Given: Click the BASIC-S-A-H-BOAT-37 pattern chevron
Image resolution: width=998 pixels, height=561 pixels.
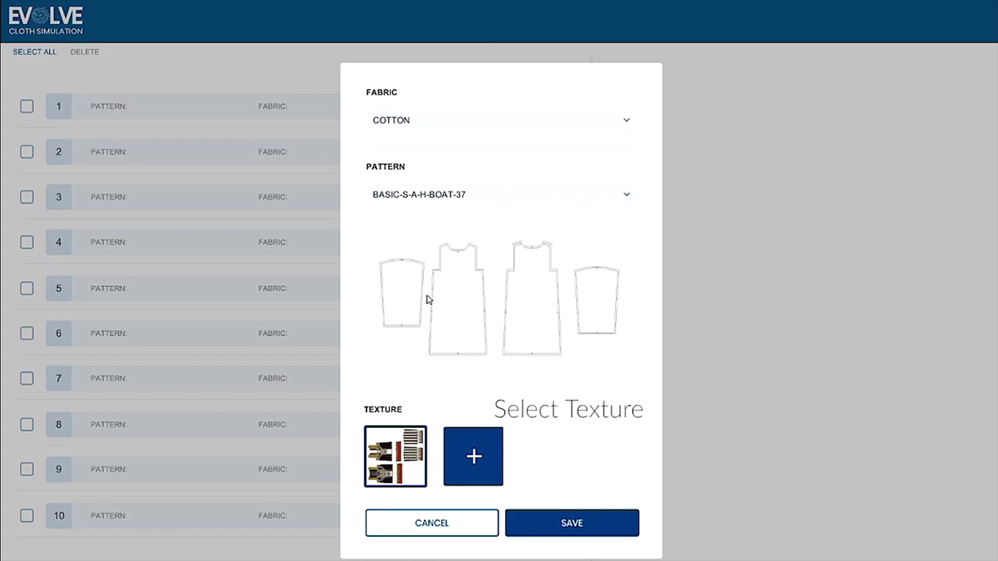Looking at the screenshot, I should 625,194.
